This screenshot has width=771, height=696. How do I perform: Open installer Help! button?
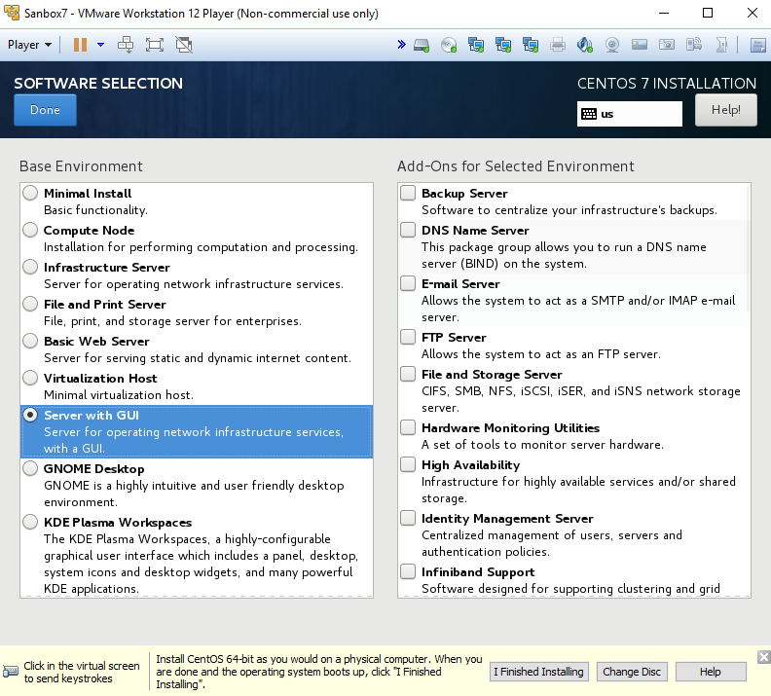(x=726, y=110)
